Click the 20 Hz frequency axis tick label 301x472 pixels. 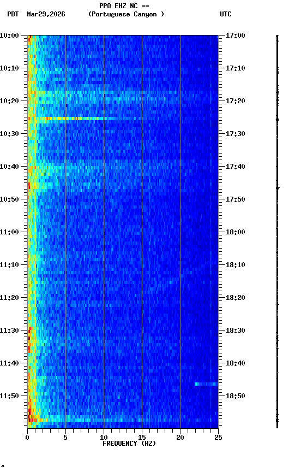tap(180, 438)
